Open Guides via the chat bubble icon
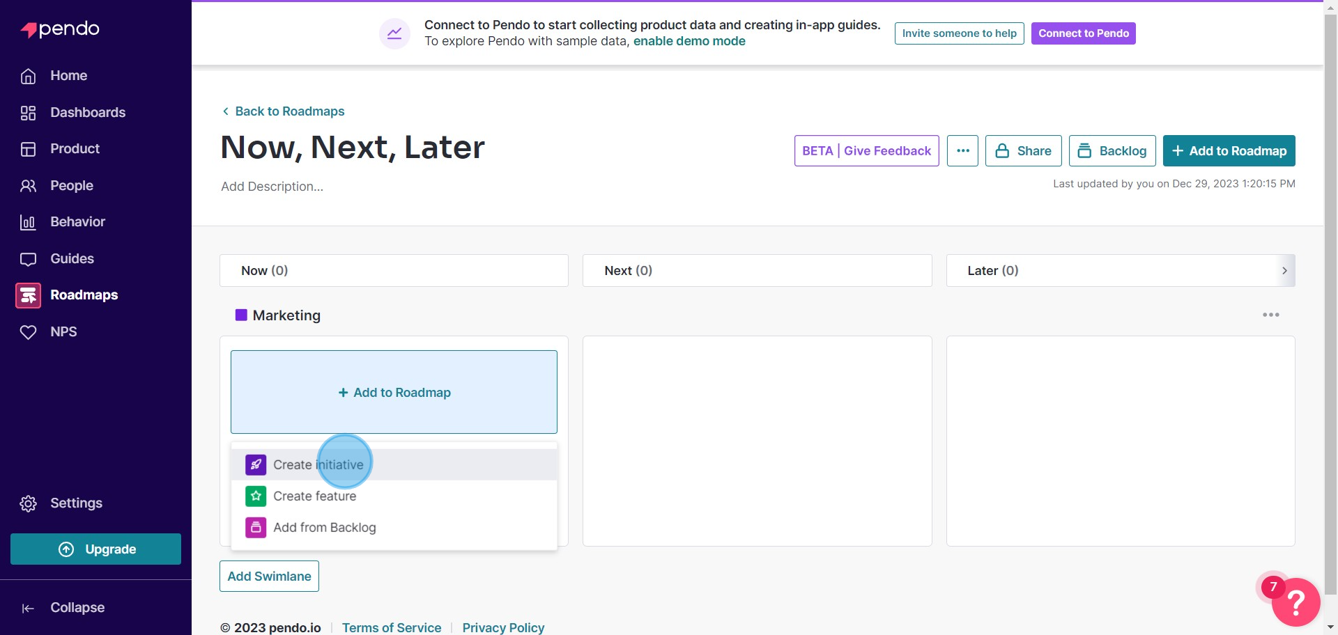The image size is (1338, 635). pos(28,259)
